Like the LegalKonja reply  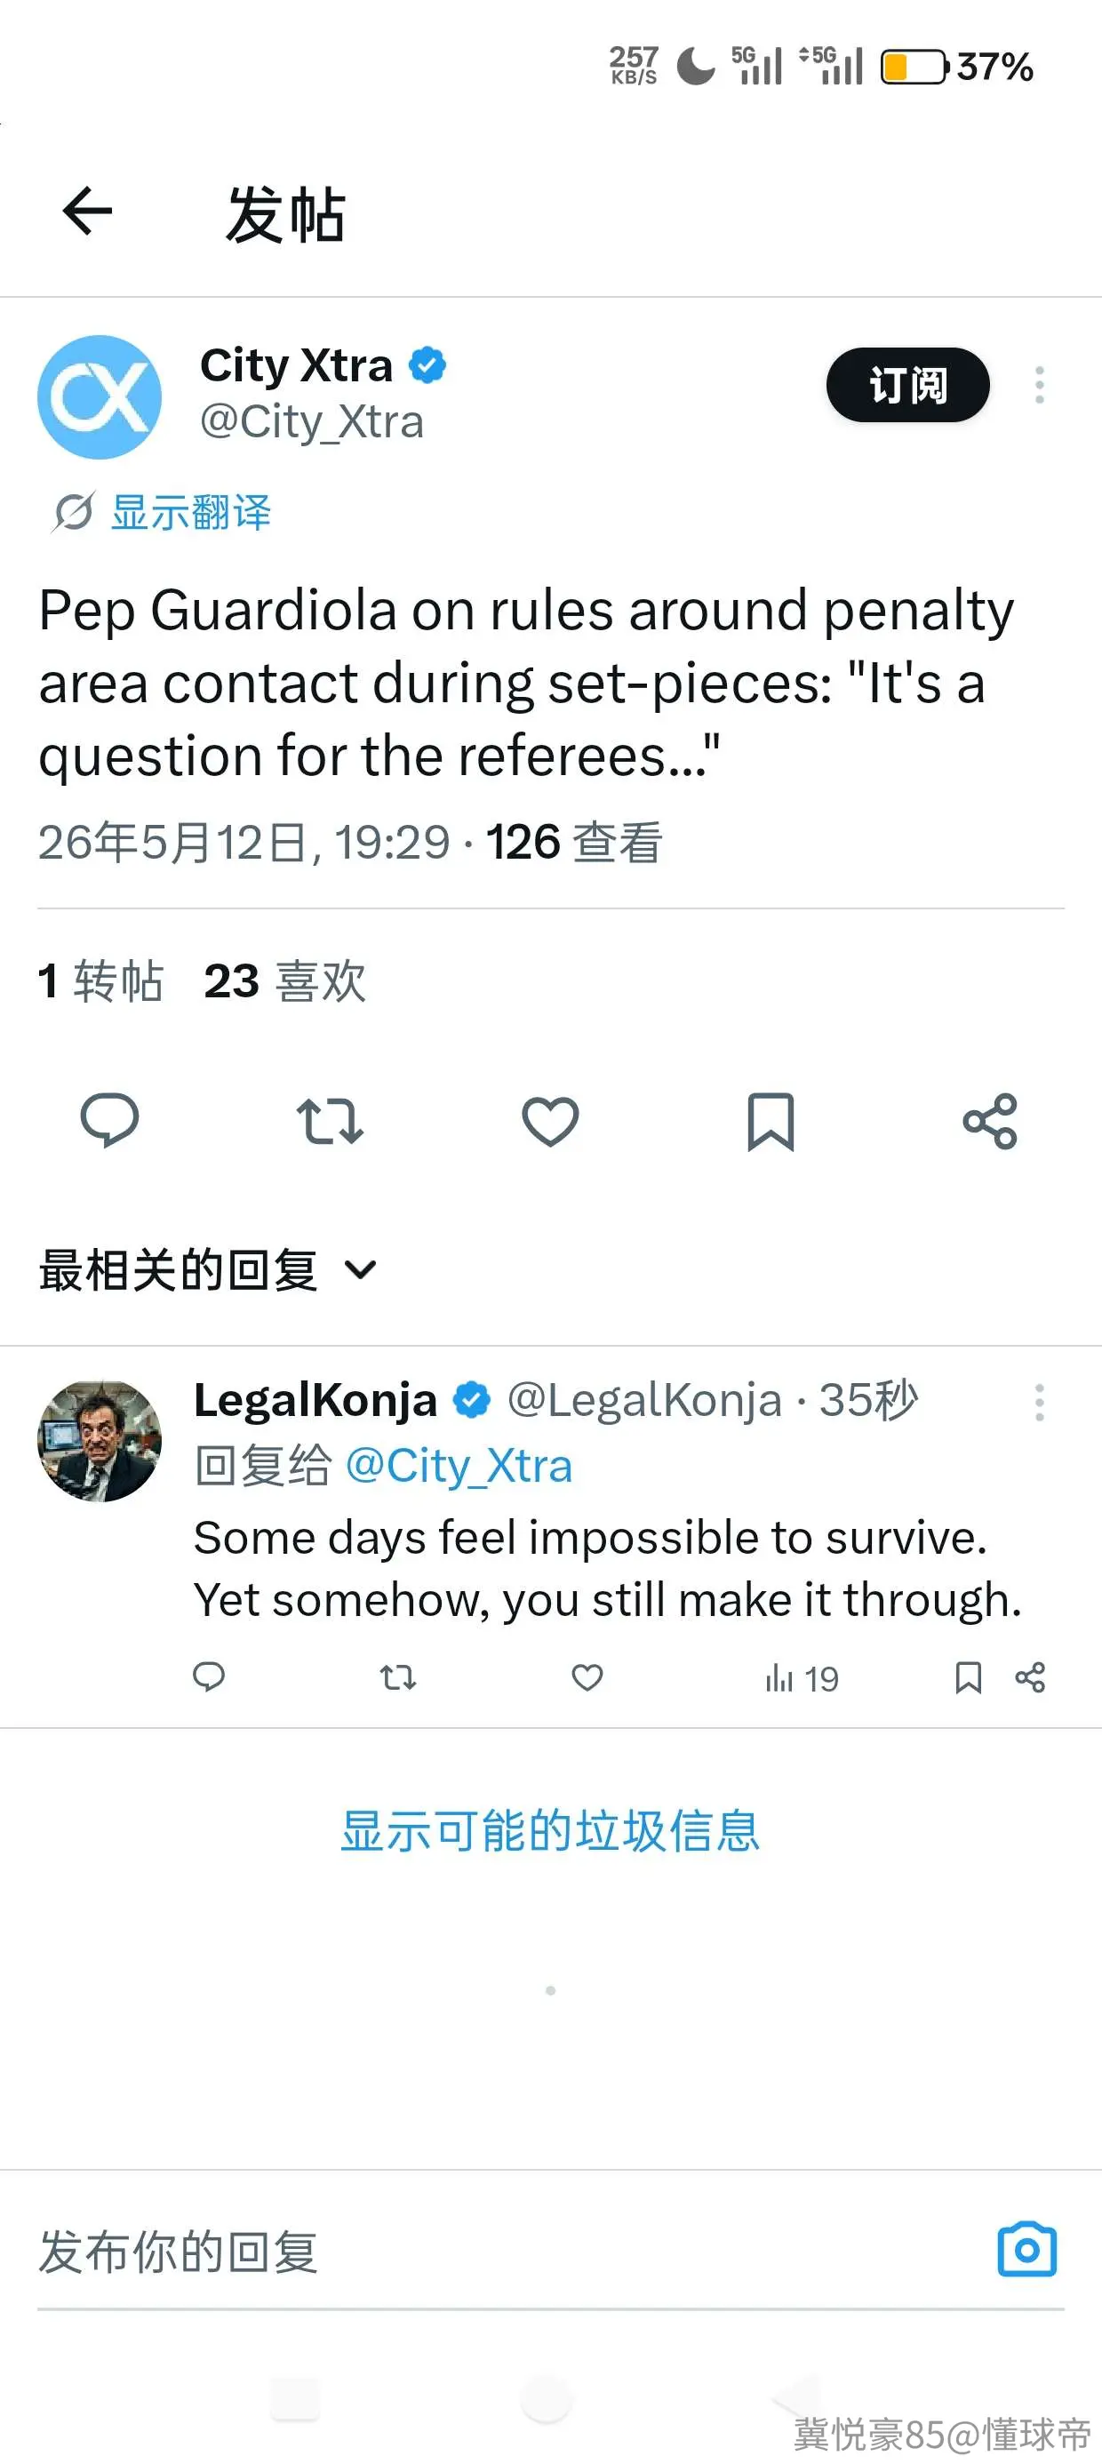click(587, 1676)
